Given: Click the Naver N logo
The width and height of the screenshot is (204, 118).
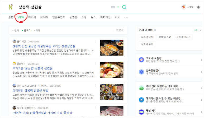Looking at the screenshot, I should 11,7.
